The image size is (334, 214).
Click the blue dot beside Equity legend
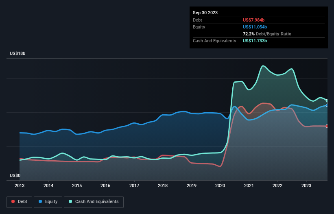[41, 201]
